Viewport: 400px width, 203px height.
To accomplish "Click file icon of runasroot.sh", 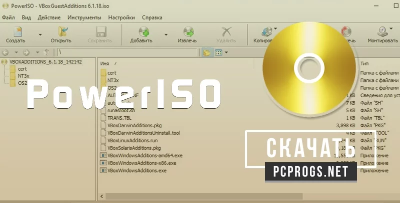I will (x=103, y=110).
